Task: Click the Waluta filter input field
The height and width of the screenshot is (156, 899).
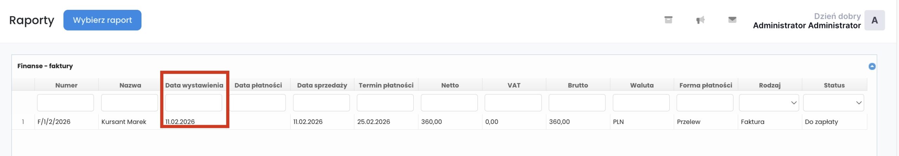Action: pos(641,103)
